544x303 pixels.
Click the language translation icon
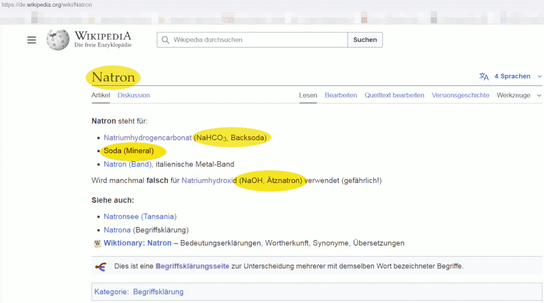[484, 76]
